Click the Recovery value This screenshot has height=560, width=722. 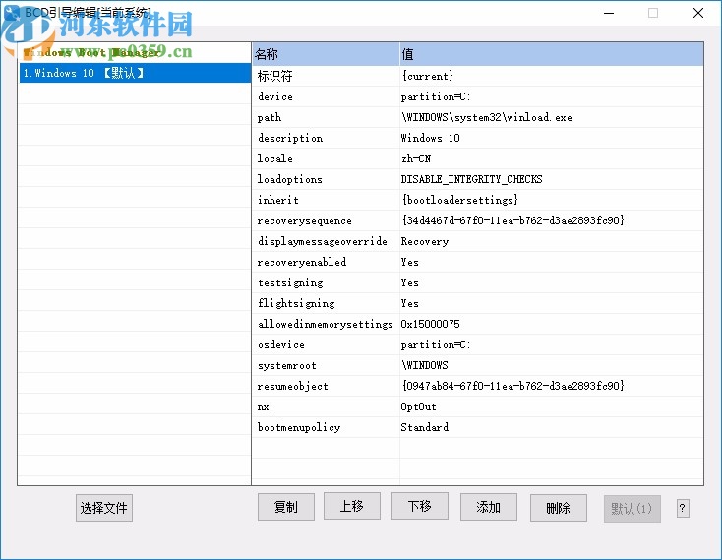pyautogui.click(x=425, y=242)
